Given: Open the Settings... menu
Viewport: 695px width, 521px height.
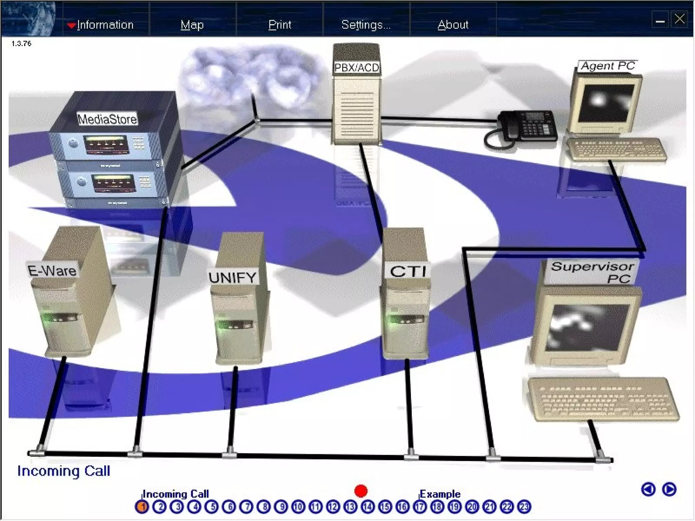Looking at the screenshot, I should [x=366, y=25].
